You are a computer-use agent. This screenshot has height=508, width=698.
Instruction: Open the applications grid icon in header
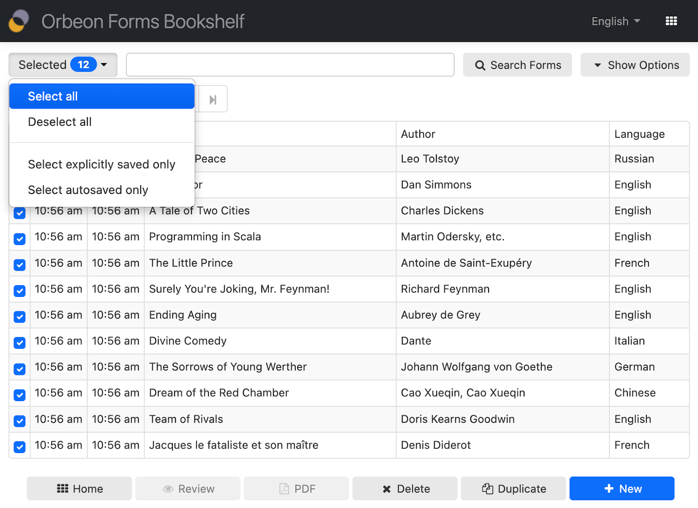(671, 21)
